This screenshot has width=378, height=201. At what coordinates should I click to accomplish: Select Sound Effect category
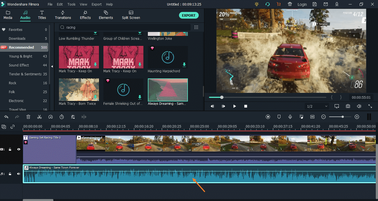(x=24, y=65)
